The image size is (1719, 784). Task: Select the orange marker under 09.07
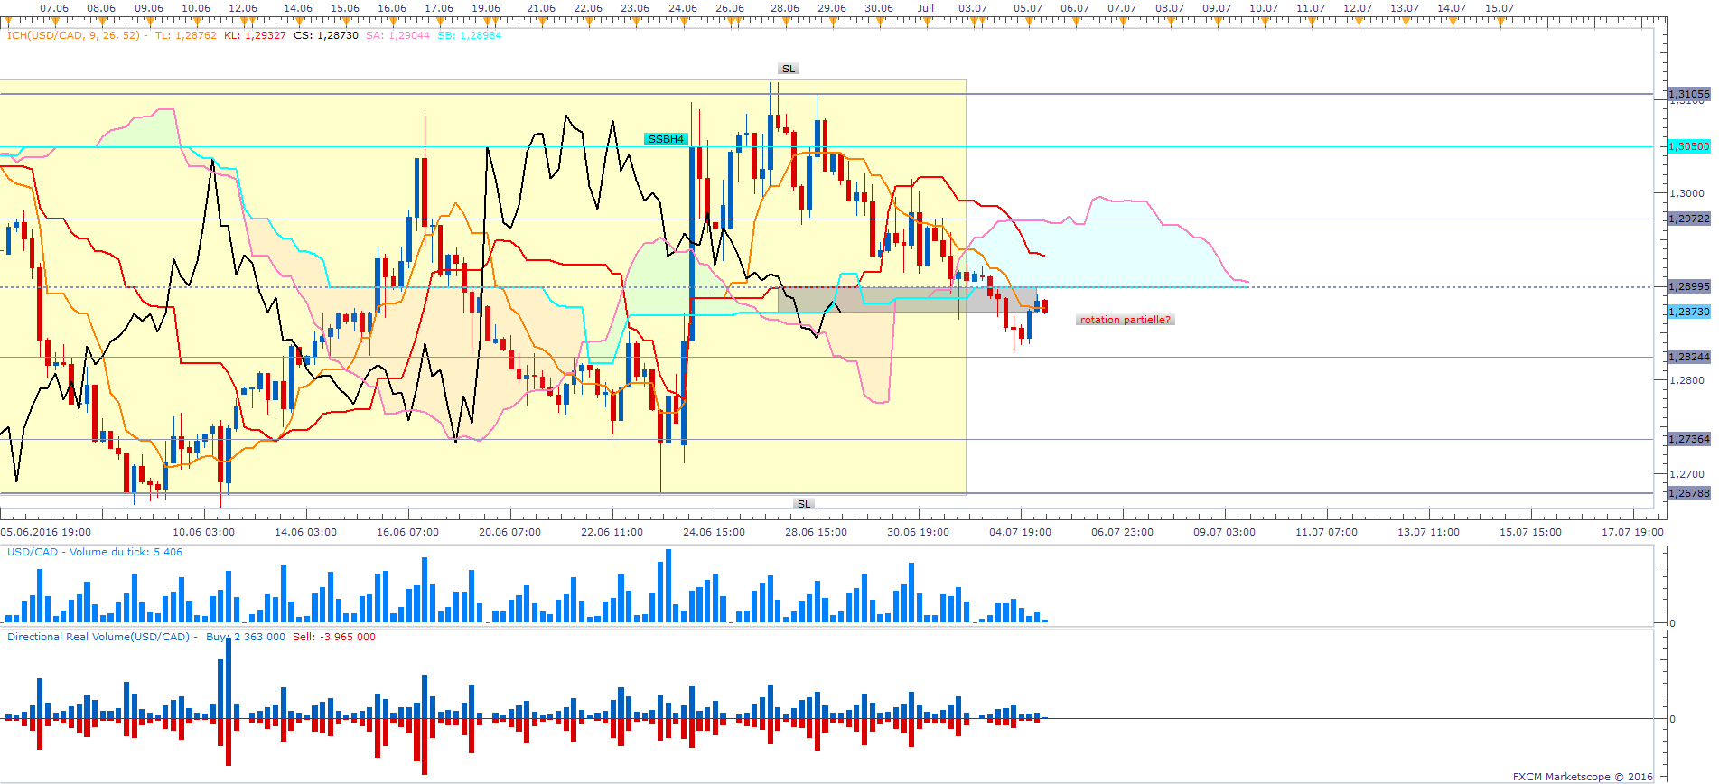1217,19
